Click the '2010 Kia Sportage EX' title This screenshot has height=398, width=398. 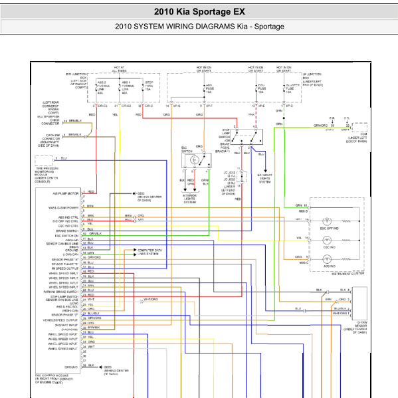pyautogui.click(x=199, y=12)
